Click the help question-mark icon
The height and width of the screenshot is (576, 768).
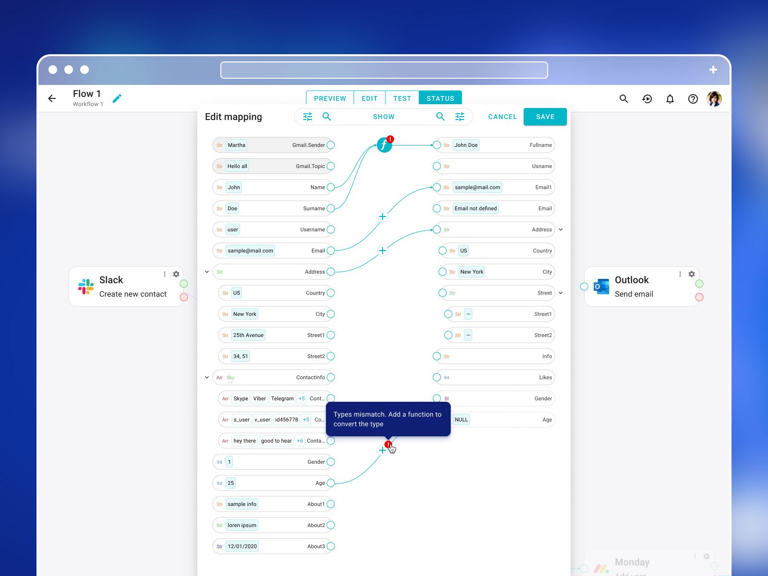(x=693, y=99)
